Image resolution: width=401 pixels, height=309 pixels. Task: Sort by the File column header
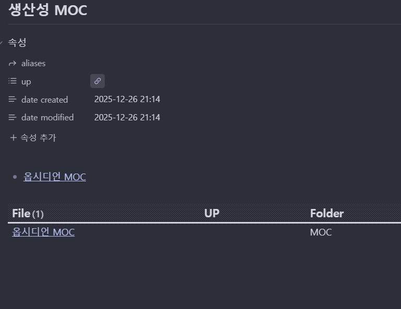pos(21,214)
